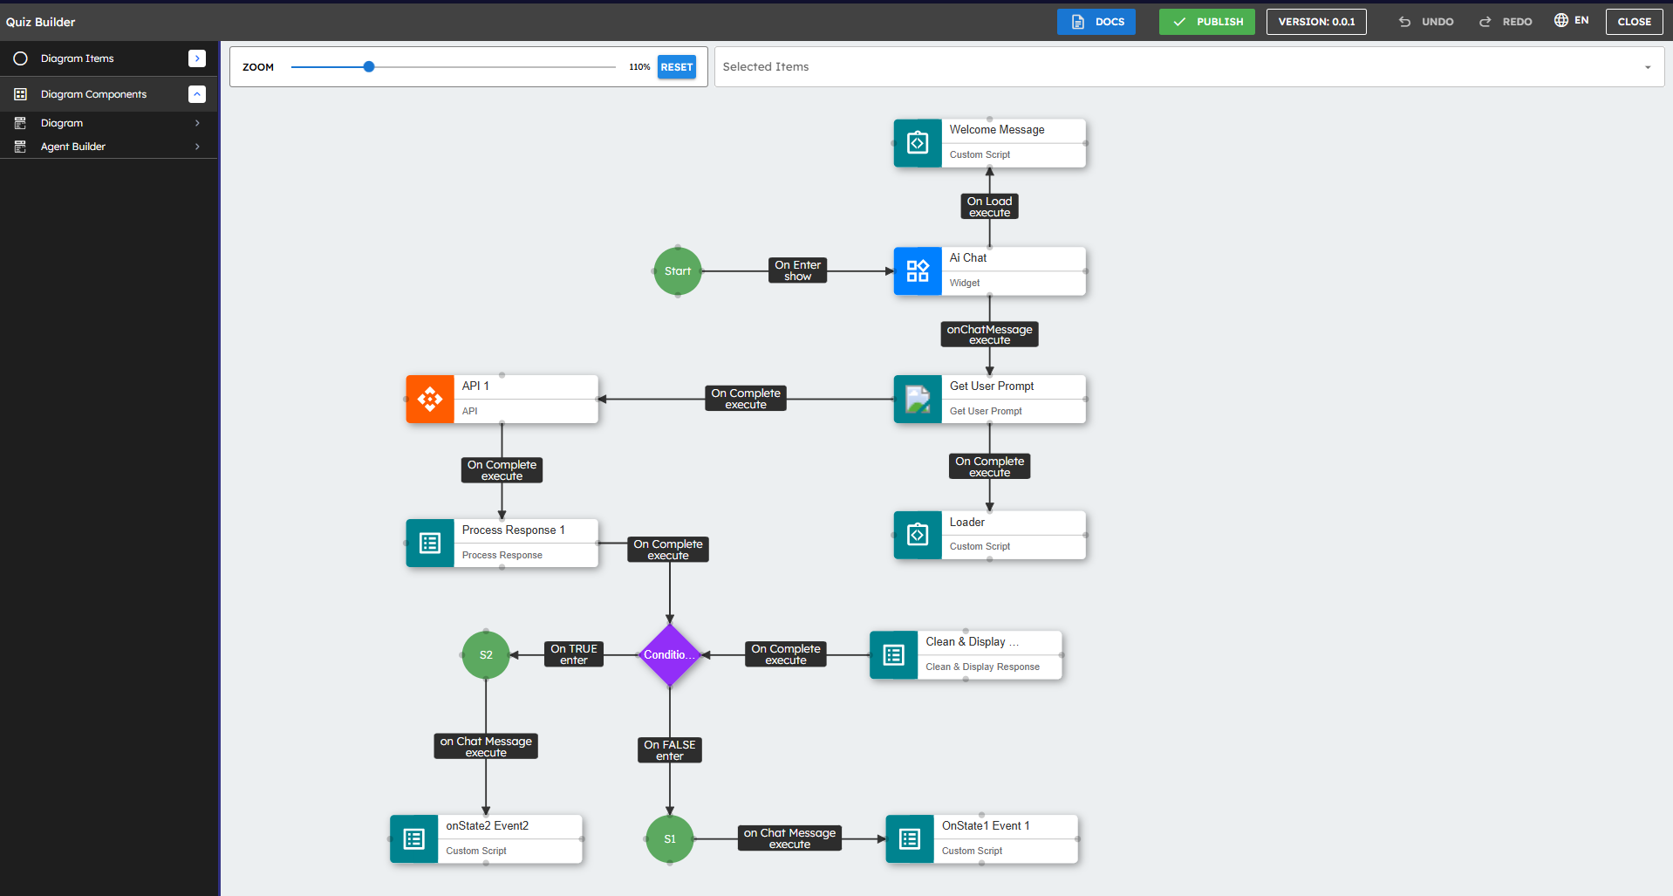Open the Docs button

[1096, 22]
